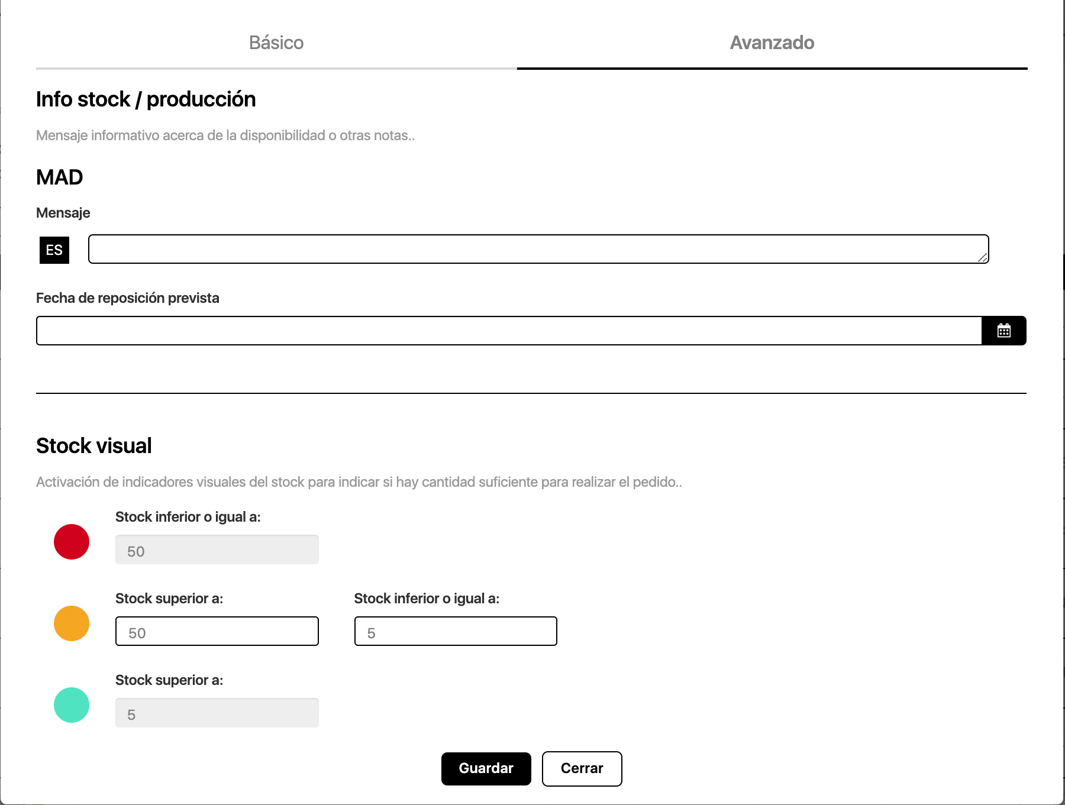Viewport: 1065px width, 805px height.
Task: Click the red stock indicator circle
Action: pos(72,542)
